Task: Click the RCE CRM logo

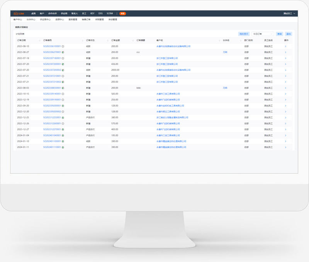Action: (19, 14)
